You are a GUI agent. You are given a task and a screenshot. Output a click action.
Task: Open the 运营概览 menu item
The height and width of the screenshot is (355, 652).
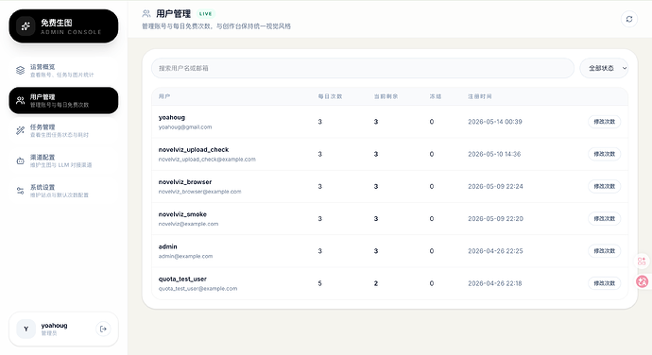pyautogui.click(x=63, y=70)
